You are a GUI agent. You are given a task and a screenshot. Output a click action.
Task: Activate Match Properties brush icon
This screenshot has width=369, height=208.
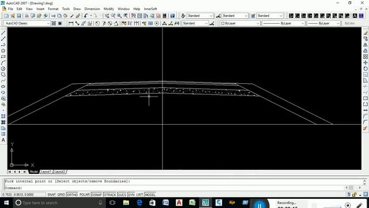point(78,16)
